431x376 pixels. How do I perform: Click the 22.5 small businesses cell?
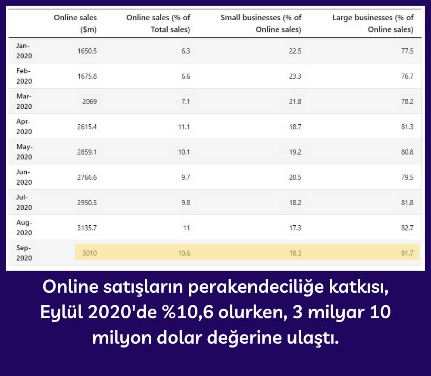295,51
